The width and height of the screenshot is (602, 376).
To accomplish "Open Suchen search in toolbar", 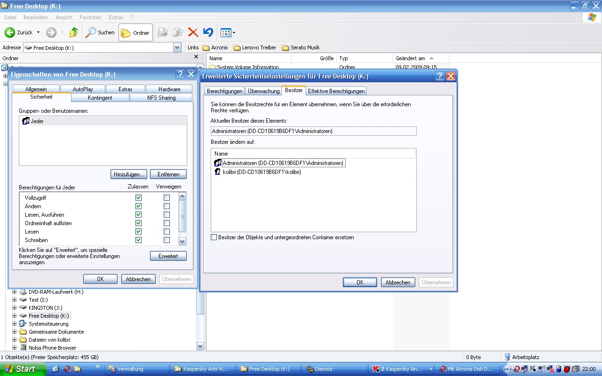I will (x=100, y=32).
